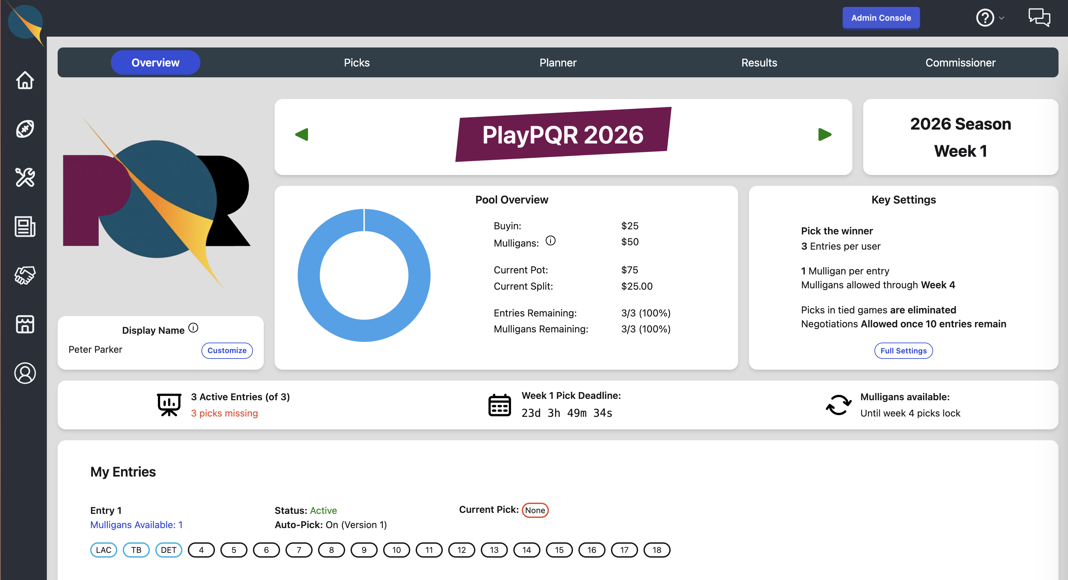Click the 2026 Season Week 1 card
The width and height of the screenshot is (1068, 580).
coord(960,137)
